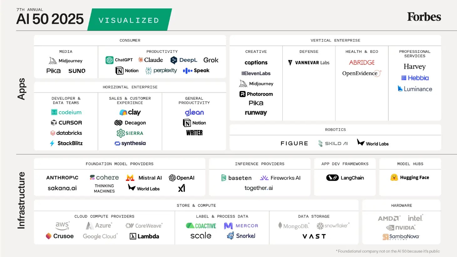Click the glean wordmark

[x=194, y=112]
